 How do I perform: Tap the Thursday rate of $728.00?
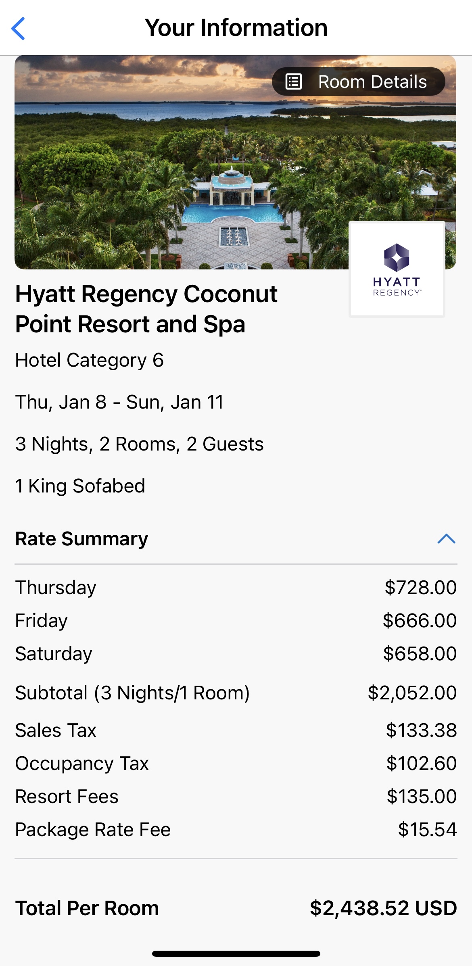[420, 588]
